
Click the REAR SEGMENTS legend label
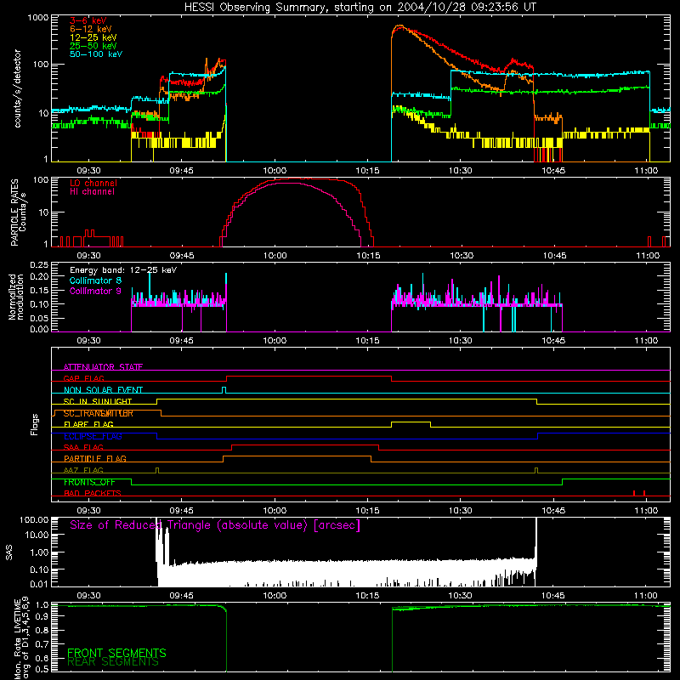point(113,662)
